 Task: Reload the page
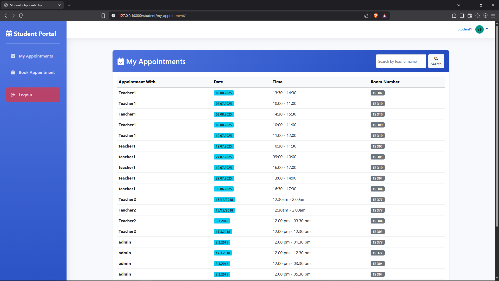(x=21, y=16)
